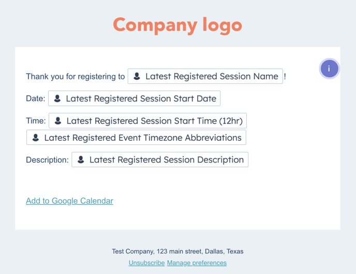The image size is (356, 274).
Task: Click person icon in Start Time (12hr) token
Action: (x=58, y=121)
